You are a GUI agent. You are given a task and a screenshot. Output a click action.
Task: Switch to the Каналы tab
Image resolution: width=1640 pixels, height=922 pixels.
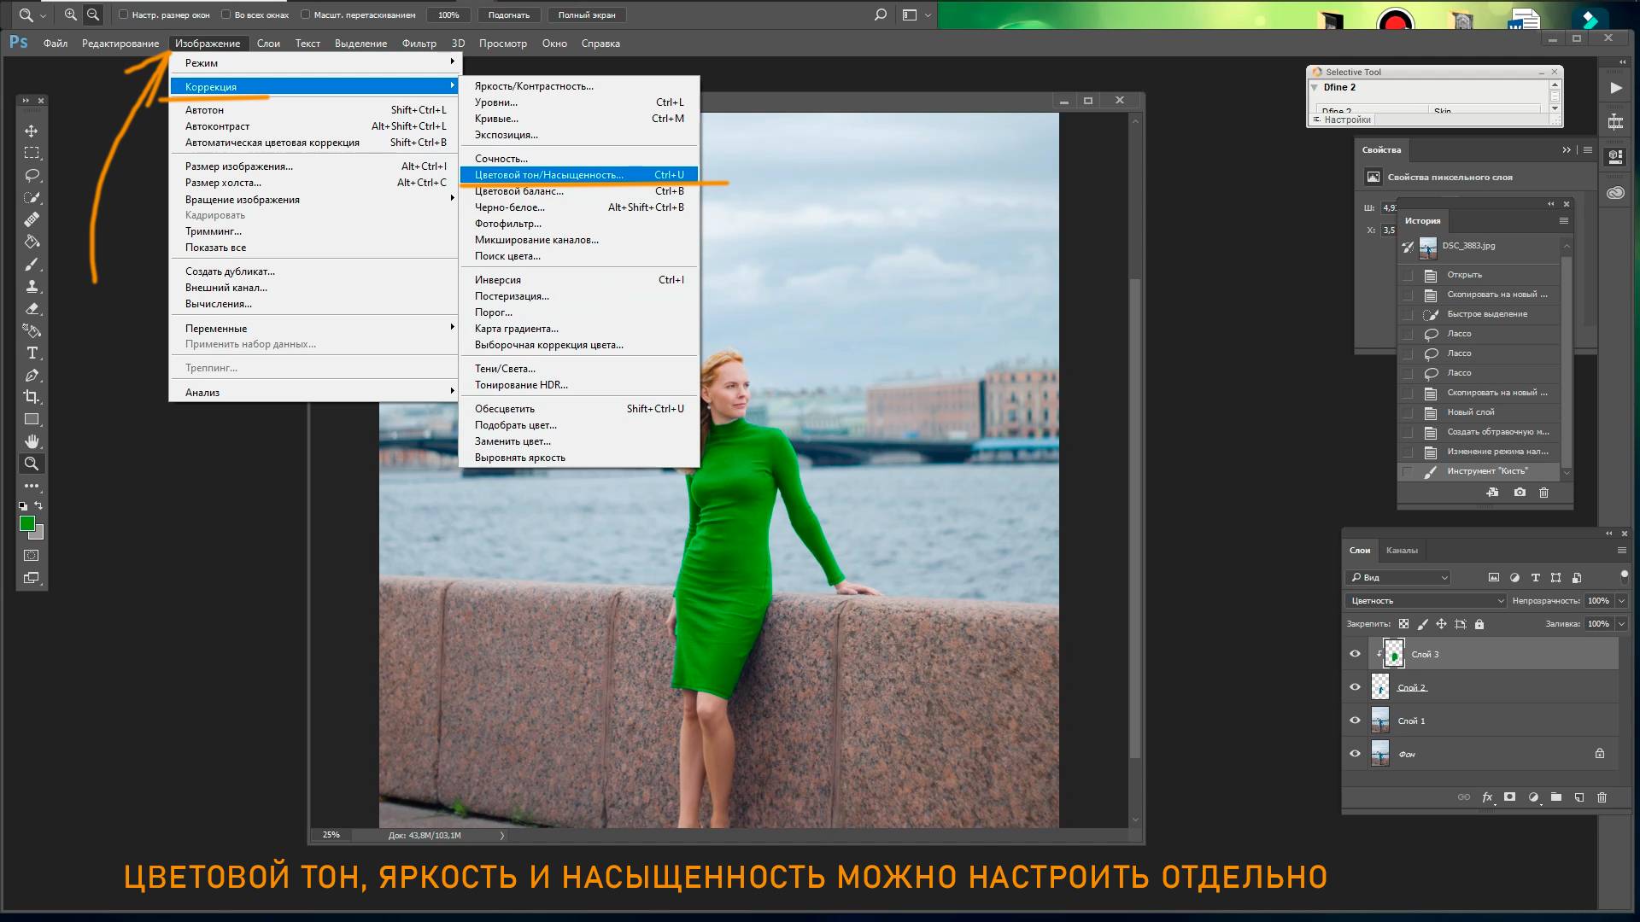1402,550
